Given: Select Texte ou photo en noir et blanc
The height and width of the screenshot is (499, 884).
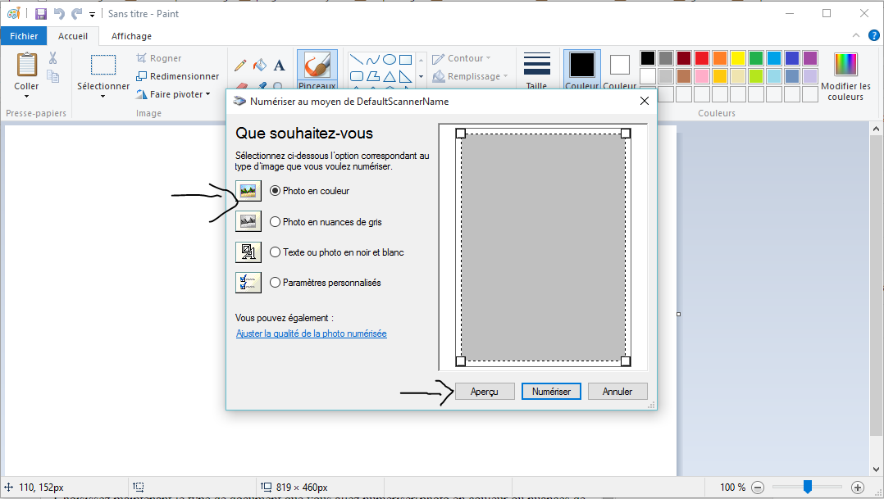Looking at the screenshot, I should pyautogui.click(x=276, y=252).
